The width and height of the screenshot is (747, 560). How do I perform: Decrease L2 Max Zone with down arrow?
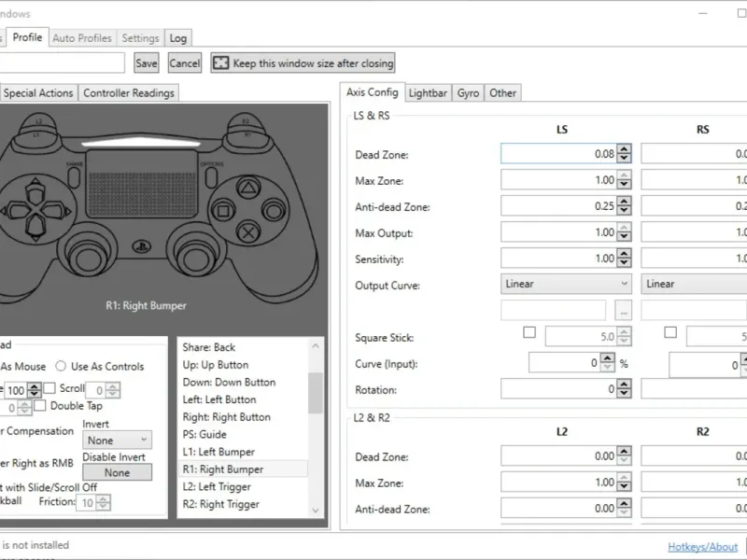tap(624, 486)
